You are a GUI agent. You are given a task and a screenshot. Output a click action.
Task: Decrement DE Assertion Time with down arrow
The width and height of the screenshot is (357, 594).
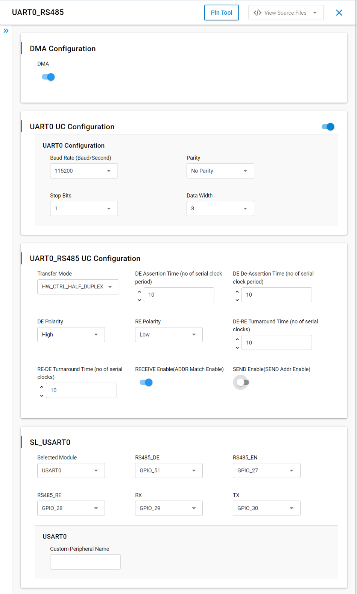[x=140, y=300]
